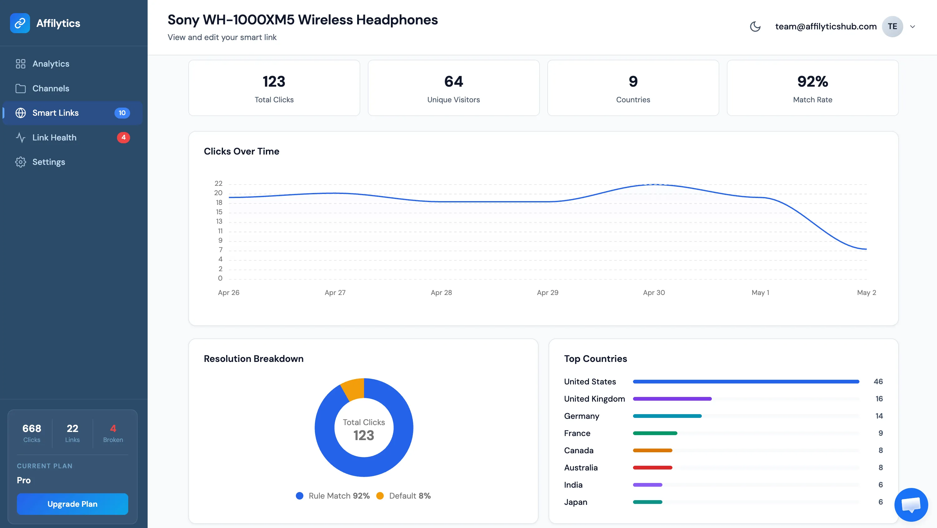Select the Unique Visitors 64 card
This screenshot has height=528, width=937.
coord(453,88)
